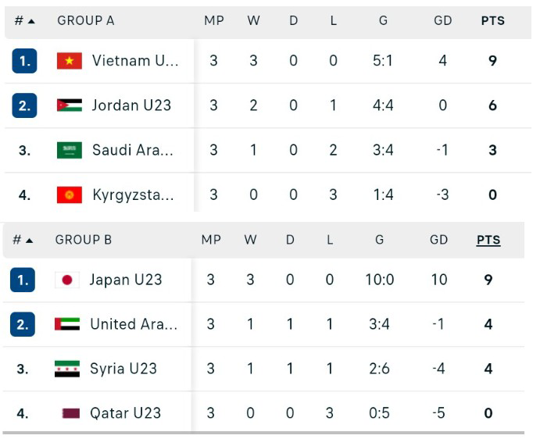Viewport: 533px width, 439px height.
Task: Click Group A rank 2 badge
Action: click(x=24, y=105)
